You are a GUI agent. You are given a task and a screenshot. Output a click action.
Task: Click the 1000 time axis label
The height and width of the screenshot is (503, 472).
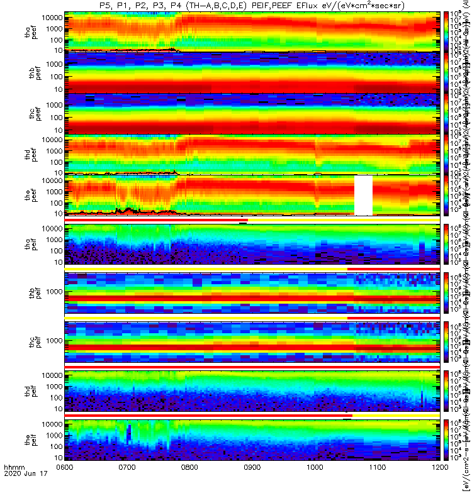315,467
